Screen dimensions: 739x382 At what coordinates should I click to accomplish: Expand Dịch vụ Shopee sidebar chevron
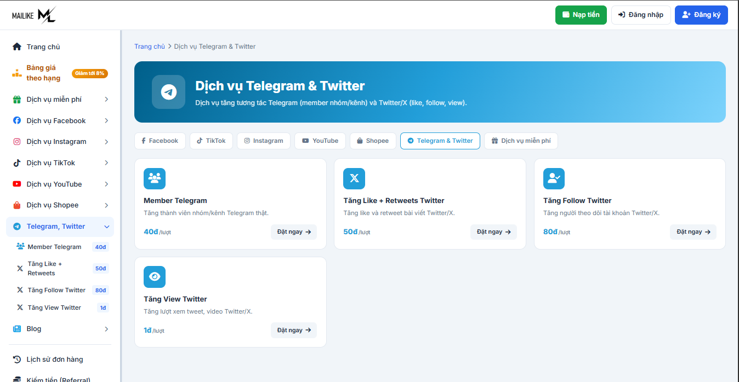(x=106, y=205)
